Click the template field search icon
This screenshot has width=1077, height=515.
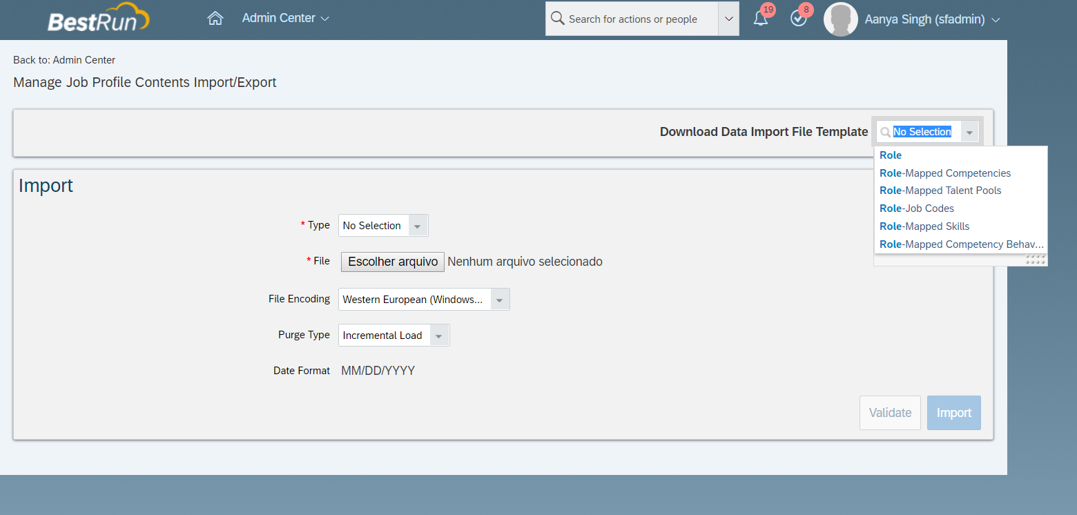pos(885,132)
